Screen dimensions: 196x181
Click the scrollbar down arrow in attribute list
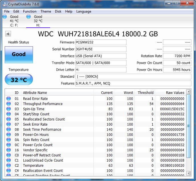coord(188,173)
